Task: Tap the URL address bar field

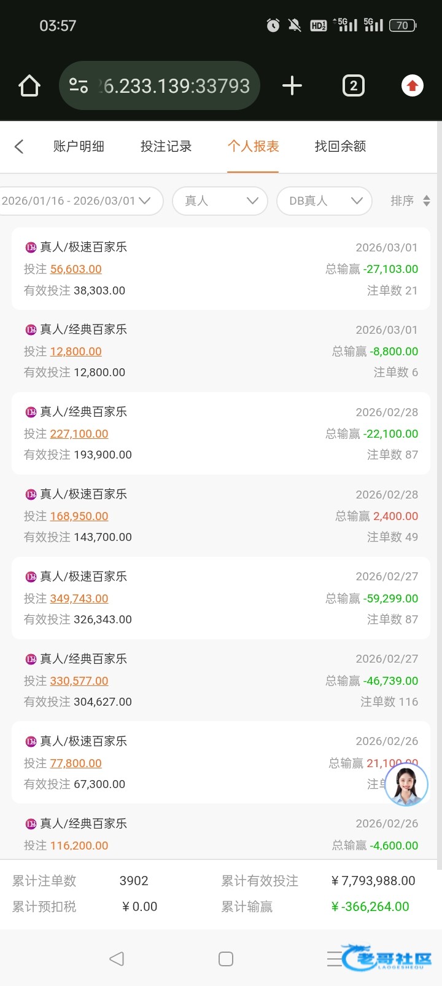Action: (x=174, y=86)
